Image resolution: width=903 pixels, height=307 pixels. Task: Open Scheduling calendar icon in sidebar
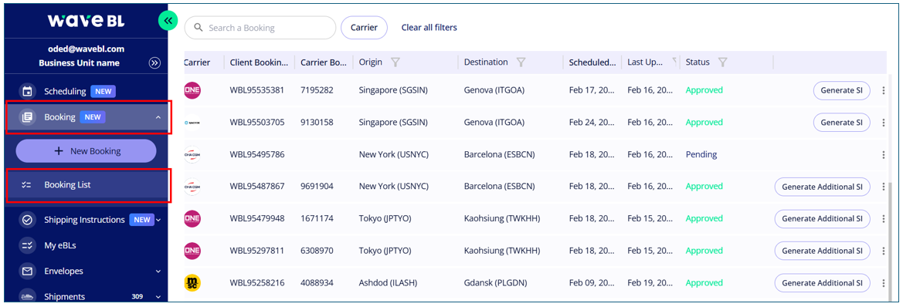click(x=26, y=91)
